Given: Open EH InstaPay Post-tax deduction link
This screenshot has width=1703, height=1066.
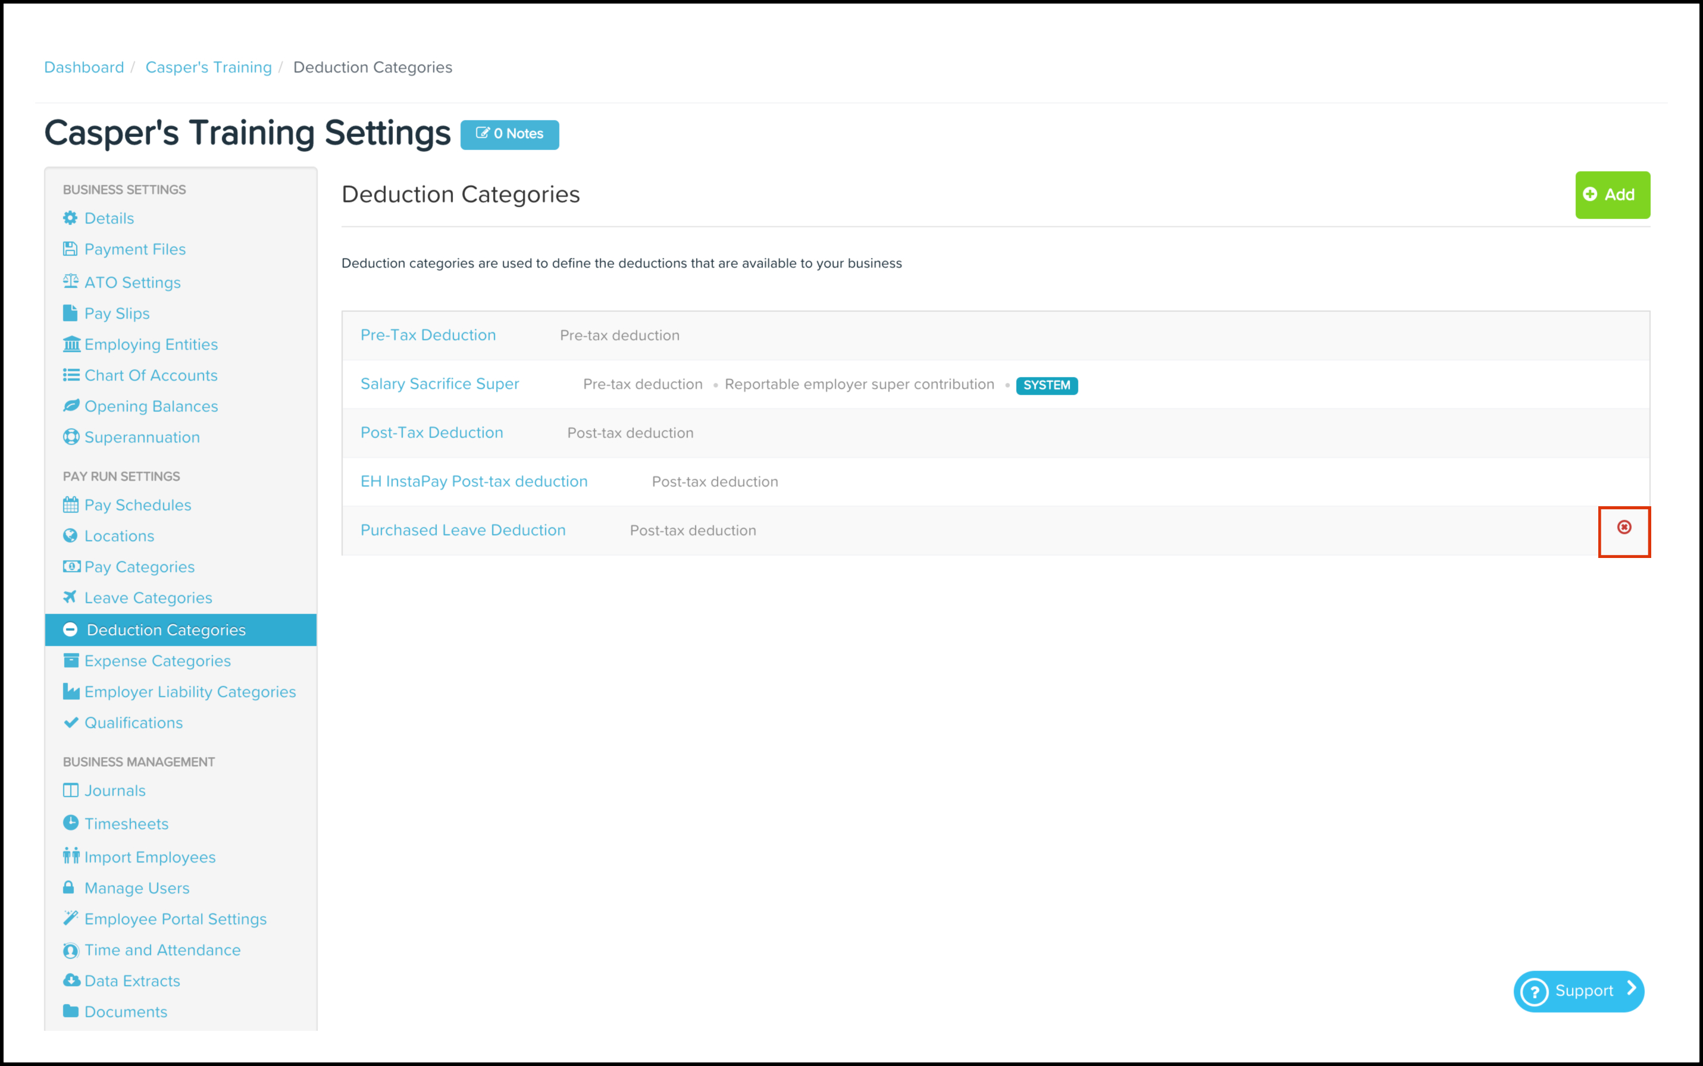Looking at the screenshot, I should point(474,481).
